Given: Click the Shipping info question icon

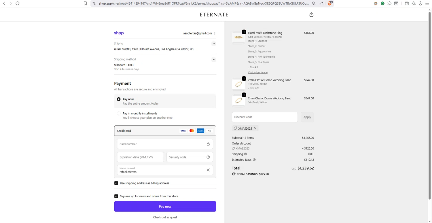Looking at the screenshot, I should point(245,154).
